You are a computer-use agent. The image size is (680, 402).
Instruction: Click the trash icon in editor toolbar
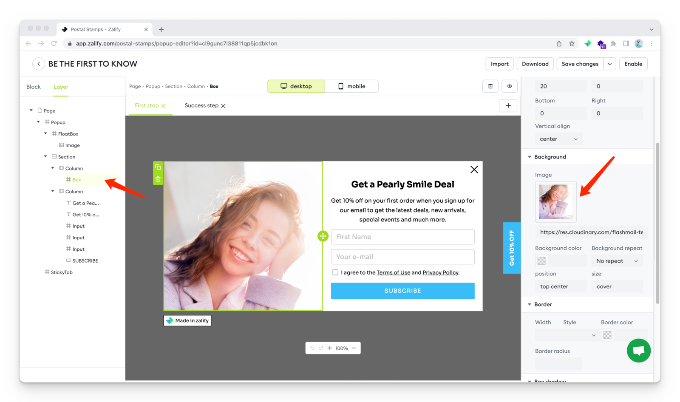(490, 86)
